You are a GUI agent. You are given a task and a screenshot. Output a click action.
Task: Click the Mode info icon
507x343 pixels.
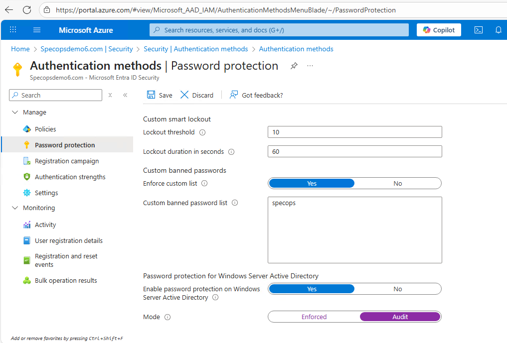click(x=168, y=317)
